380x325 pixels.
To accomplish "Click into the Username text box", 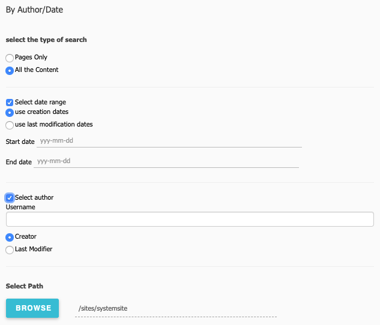I will click(x=190, y=219).
